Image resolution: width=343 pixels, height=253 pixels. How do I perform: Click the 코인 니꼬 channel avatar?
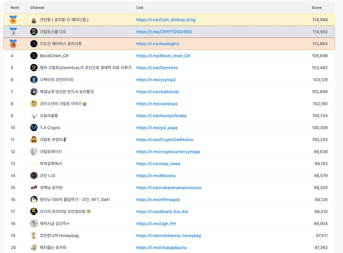pos(34,176)
